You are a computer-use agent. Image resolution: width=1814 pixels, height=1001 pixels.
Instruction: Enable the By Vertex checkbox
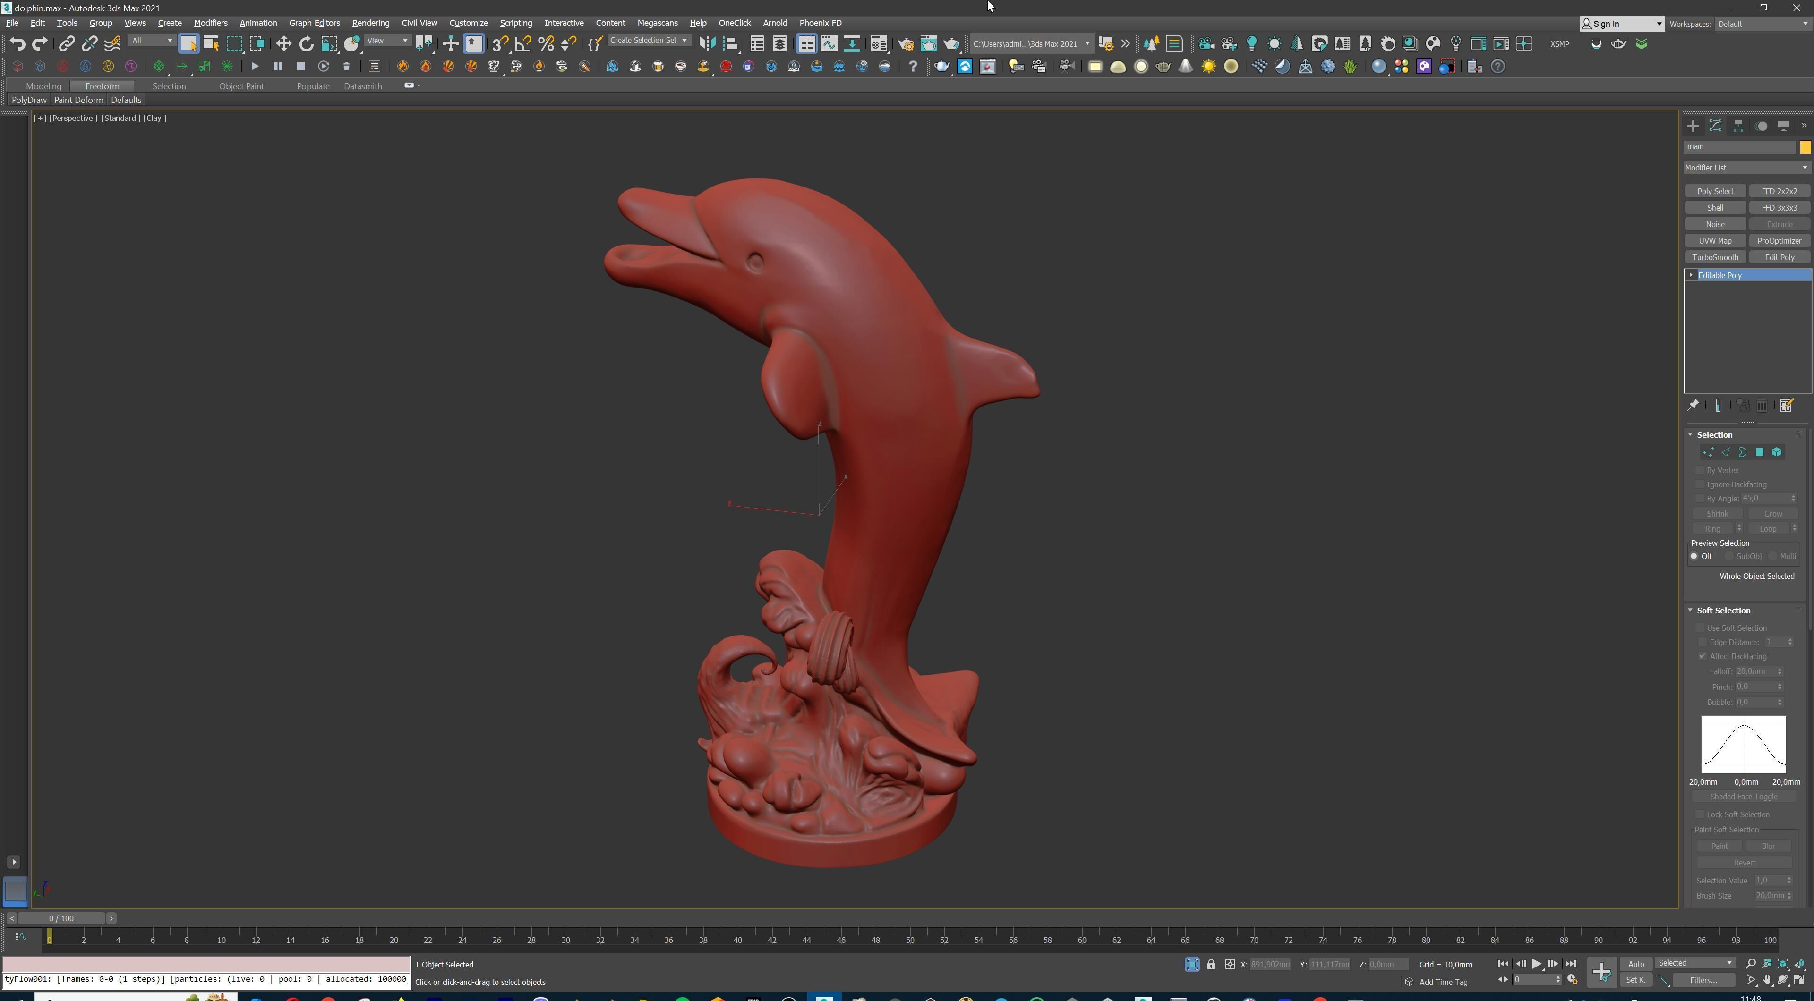pyautogui.click(x=1699, y=469)
